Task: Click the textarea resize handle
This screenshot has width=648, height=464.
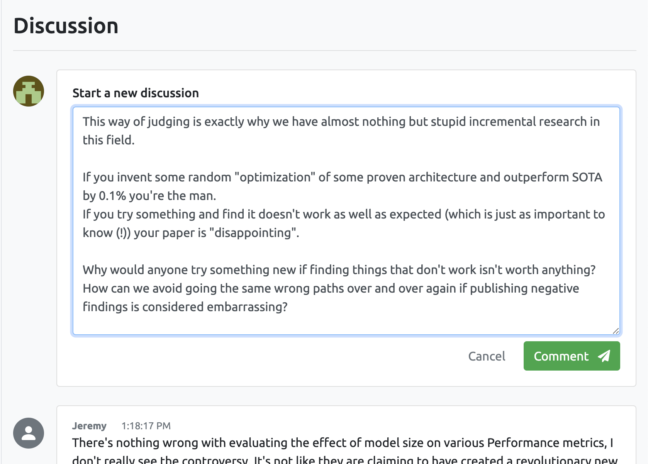Action: tap(617, 331)
